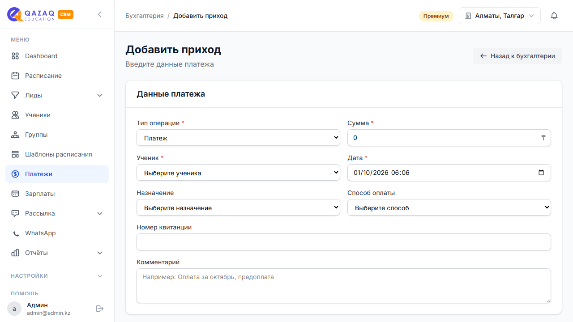
Task: Click the WhatsApp phone icon
Action: (x=16, y=233)
